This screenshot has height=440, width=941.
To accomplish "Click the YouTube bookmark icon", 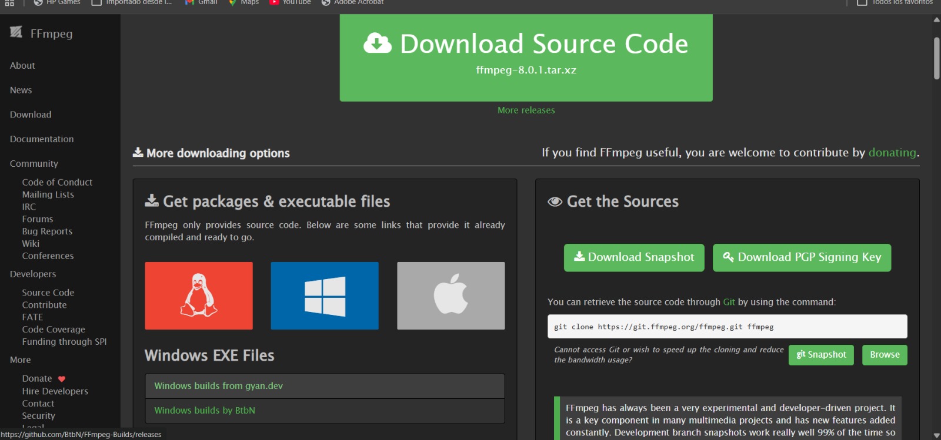I will [274, 2].
